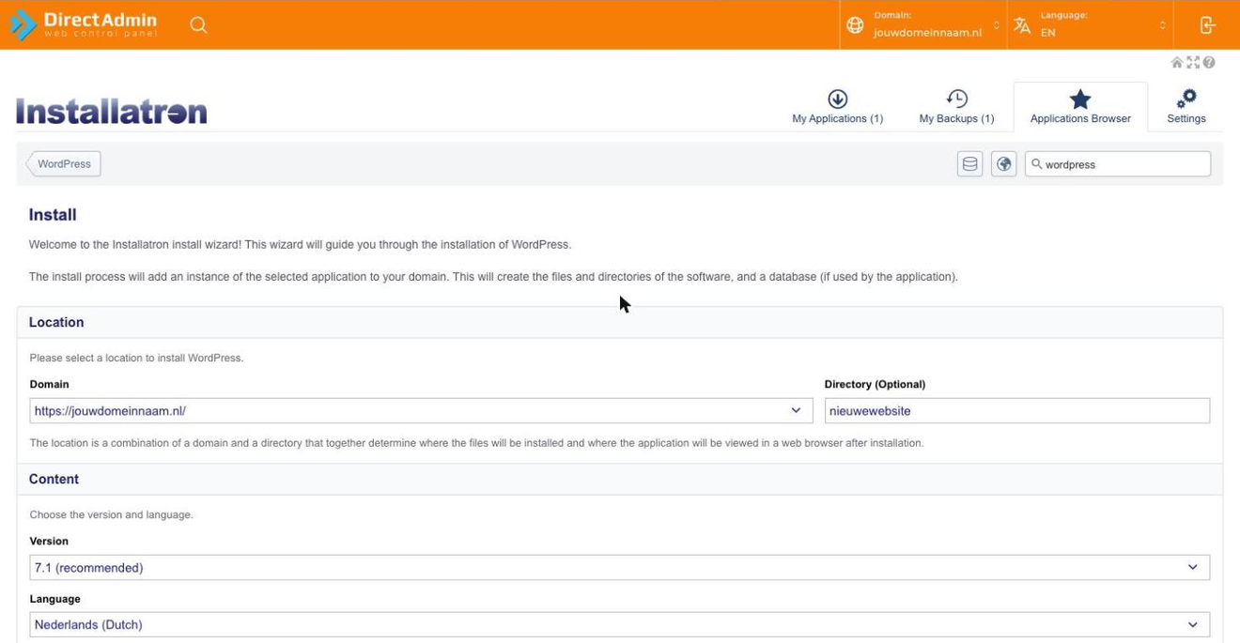Click the globe icon beside Domain

tap(855, 25)
